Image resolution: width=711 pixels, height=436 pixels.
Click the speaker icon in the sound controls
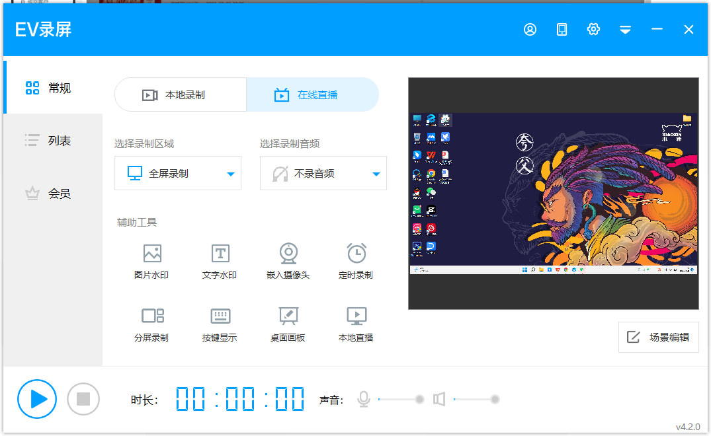point(439,399)
